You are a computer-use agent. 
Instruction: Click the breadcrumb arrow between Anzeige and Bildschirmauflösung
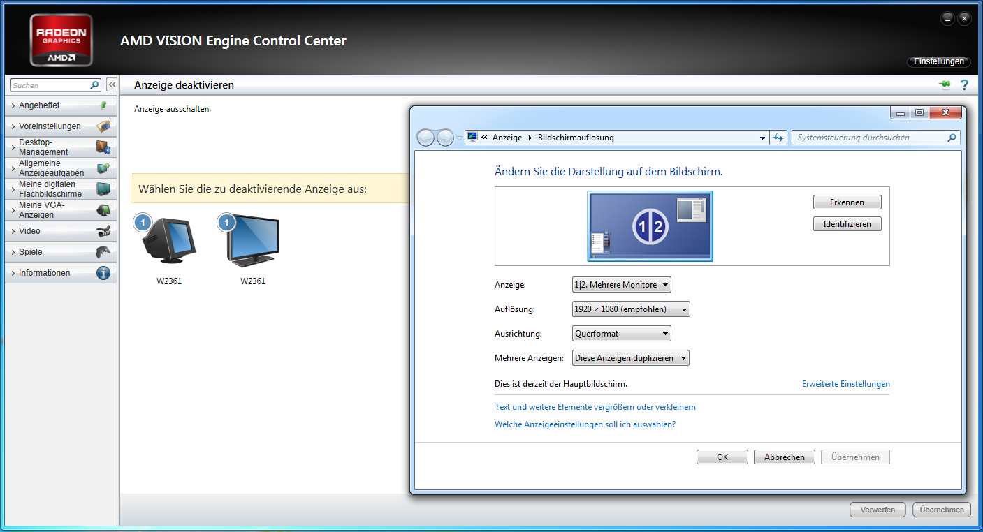tap(530, 138)
